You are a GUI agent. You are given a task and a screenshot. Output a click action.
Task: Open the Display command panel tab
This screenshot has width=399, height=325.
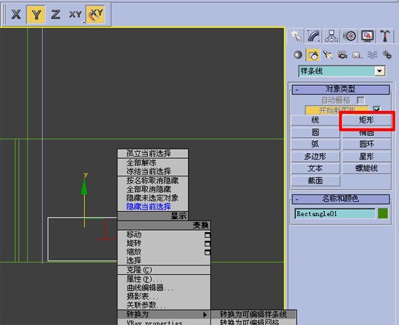[x=367, y=36]
